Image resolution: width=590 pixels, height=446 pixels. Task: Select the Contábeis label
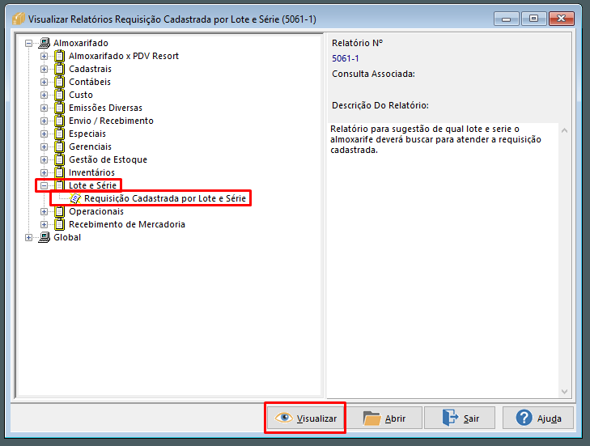coord(90,82)
